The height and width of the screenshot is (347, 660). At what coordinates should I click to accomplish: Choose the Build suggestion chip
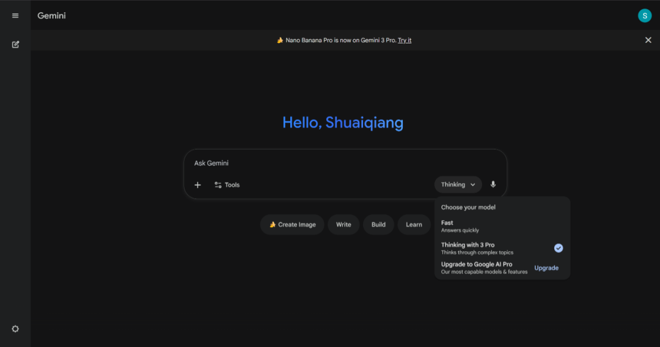pyautogui.click(x=378, y=225)
